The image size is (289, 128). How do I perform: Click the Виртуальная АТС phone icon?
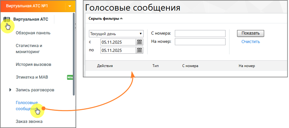[7, 19]
